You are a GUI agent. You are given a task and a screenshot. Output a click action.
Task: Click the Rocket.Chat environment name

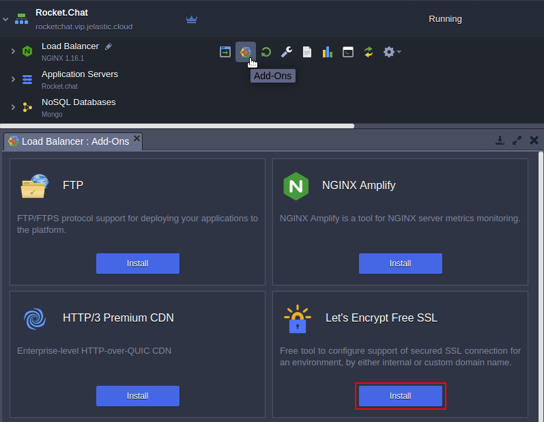61,12
